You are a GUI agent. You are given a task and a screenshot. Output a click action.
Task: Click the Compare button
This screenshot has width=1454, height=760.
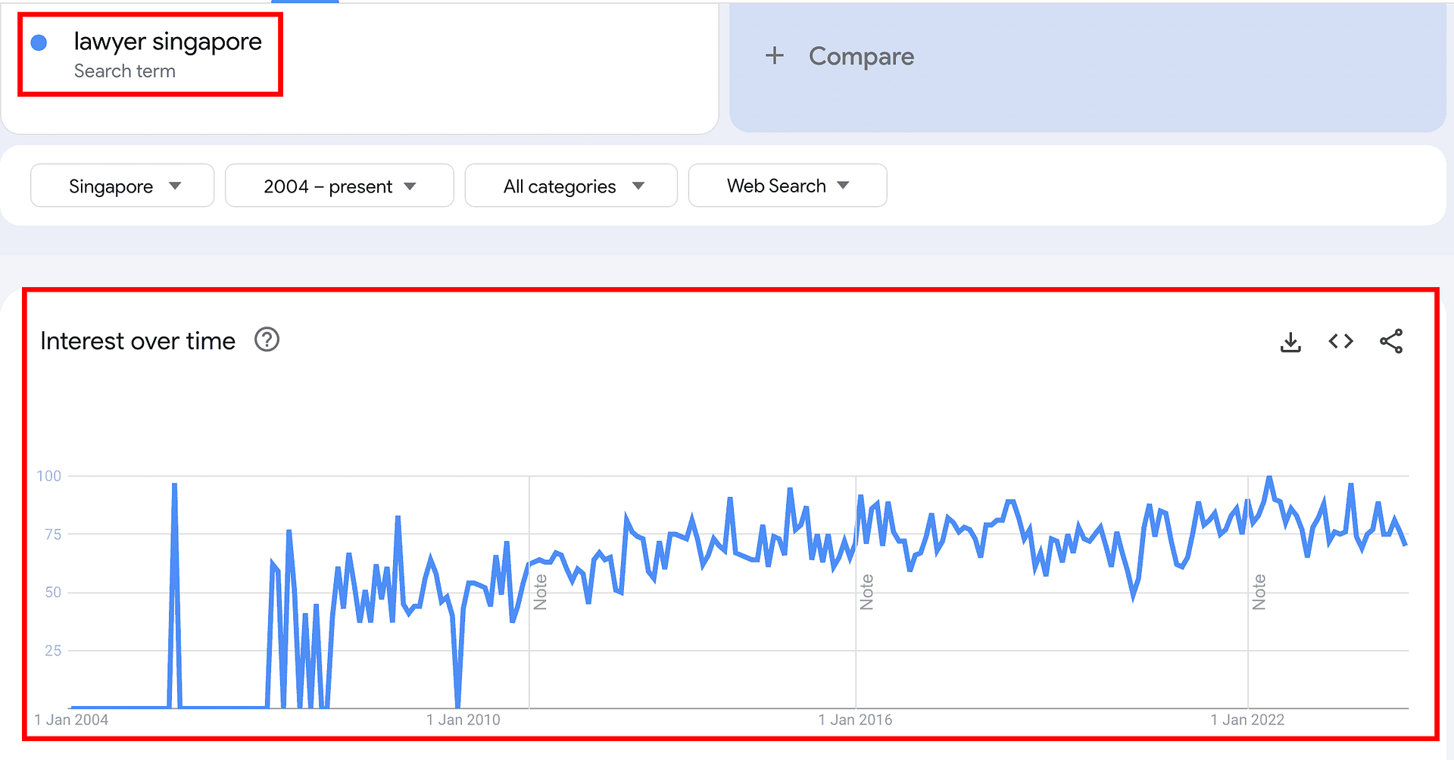click(861, 56)
